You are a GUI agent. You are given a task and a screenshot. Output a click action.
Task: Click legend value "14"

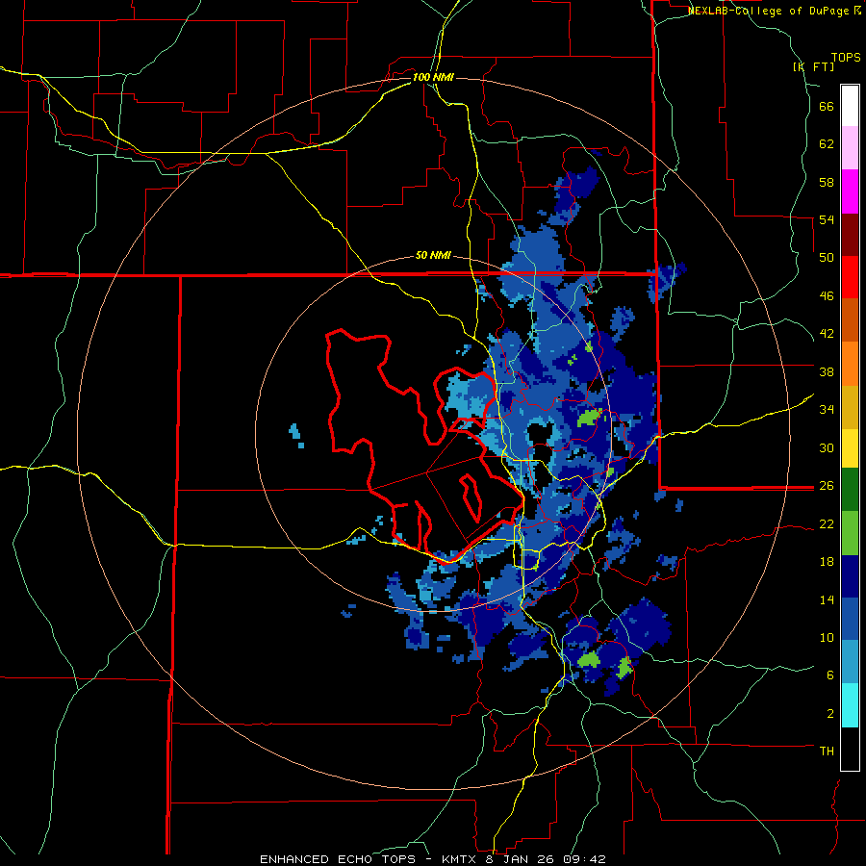coord(827,599)
